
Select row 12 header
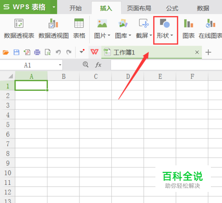point(8,192)
